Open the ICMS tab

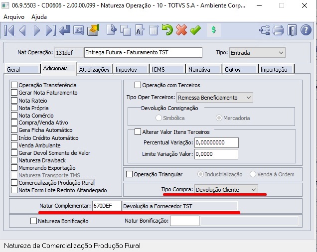point(167,70)
